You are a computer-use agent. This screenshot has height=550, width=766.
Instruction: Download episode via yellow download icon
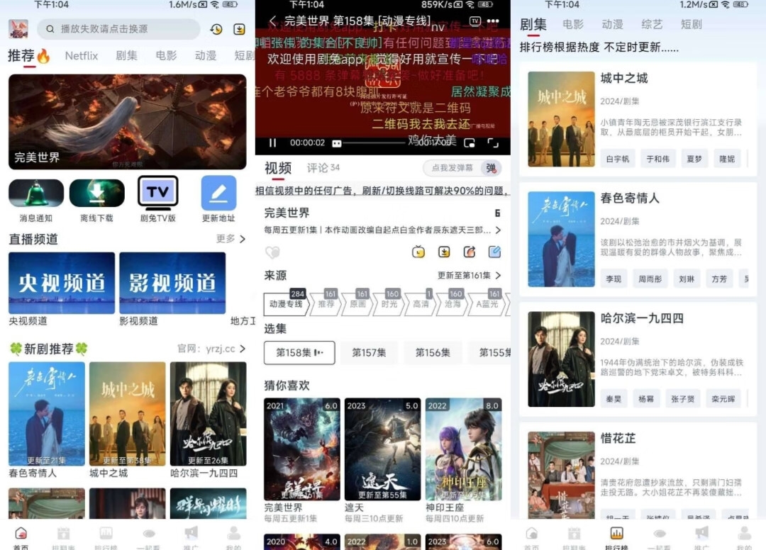444,252
